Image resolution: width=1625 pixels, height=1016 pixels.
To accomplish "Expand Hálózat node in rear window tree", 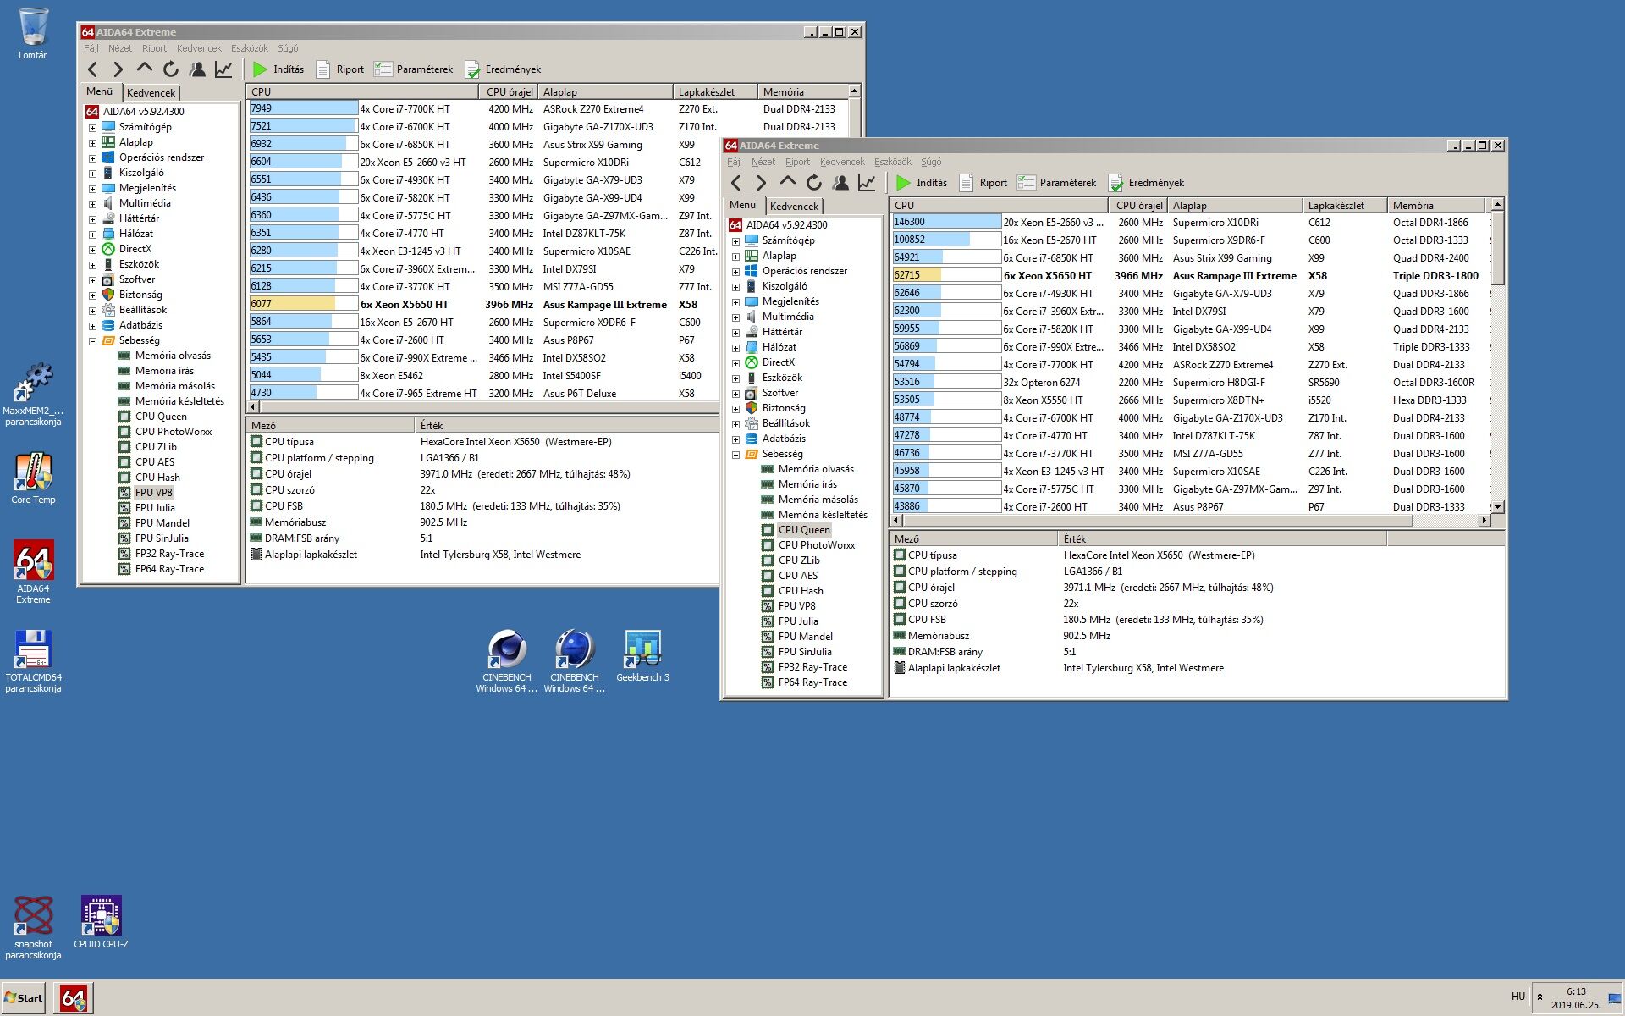I will pos(92,235).
